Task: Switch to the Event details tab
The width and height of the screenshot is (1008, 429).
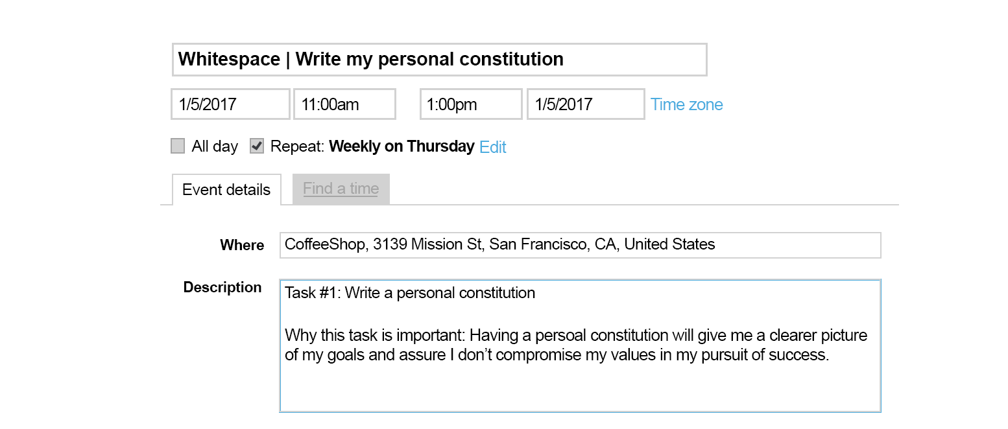Action: pyautogui.click(x=226, y=189)
